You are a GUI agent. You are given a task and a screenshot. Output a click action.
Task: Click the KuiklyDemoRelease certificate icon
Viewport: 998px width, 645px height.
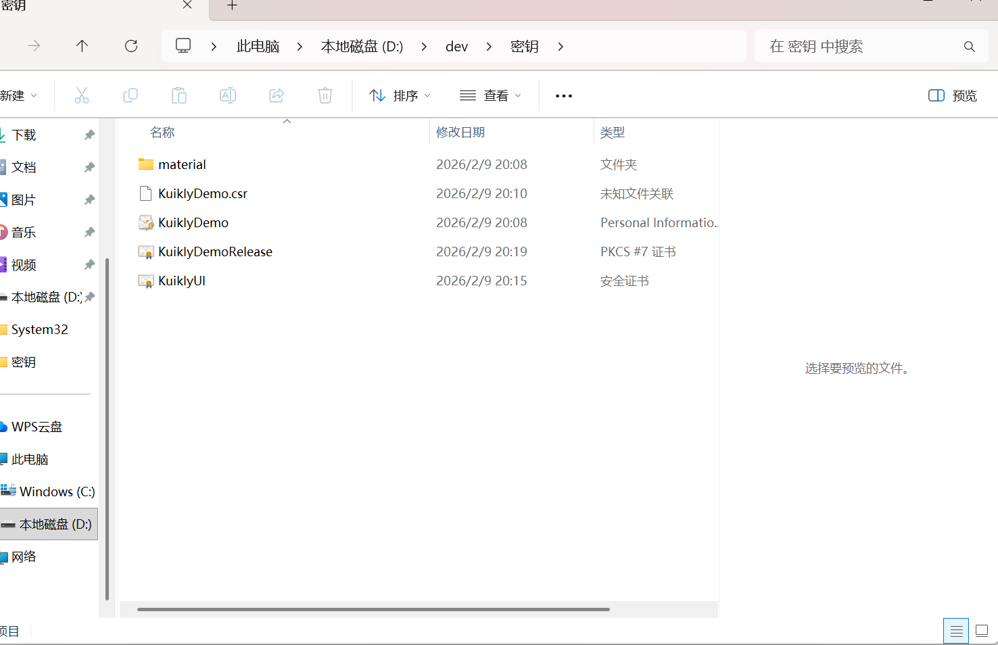click(146, 252)
